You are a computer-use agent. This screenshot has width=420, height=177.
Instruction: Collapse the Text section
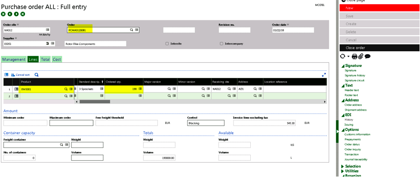pos(343,86)
